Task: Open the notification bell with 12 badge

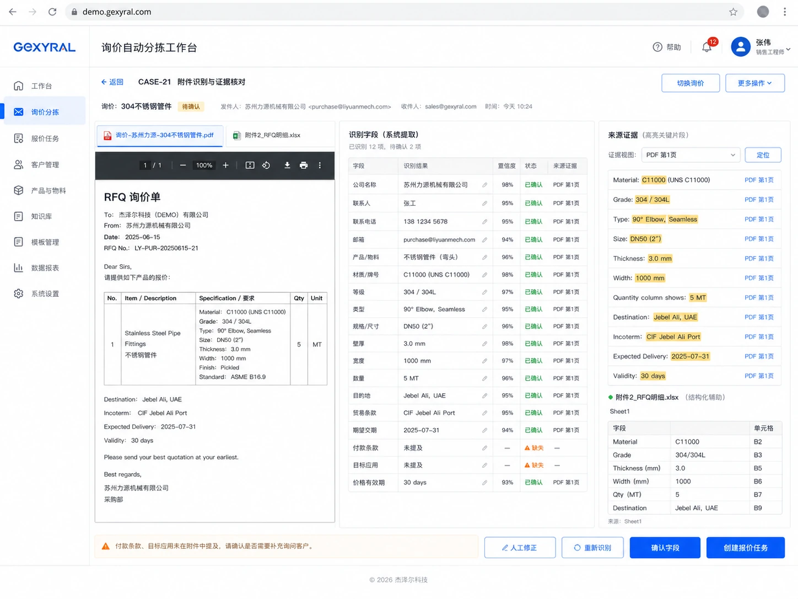Action: point(707,47)
